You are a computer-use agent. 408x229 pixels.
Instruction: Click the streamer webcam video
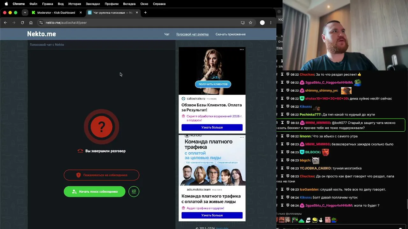pyautogui.click(x=345, y=35)
